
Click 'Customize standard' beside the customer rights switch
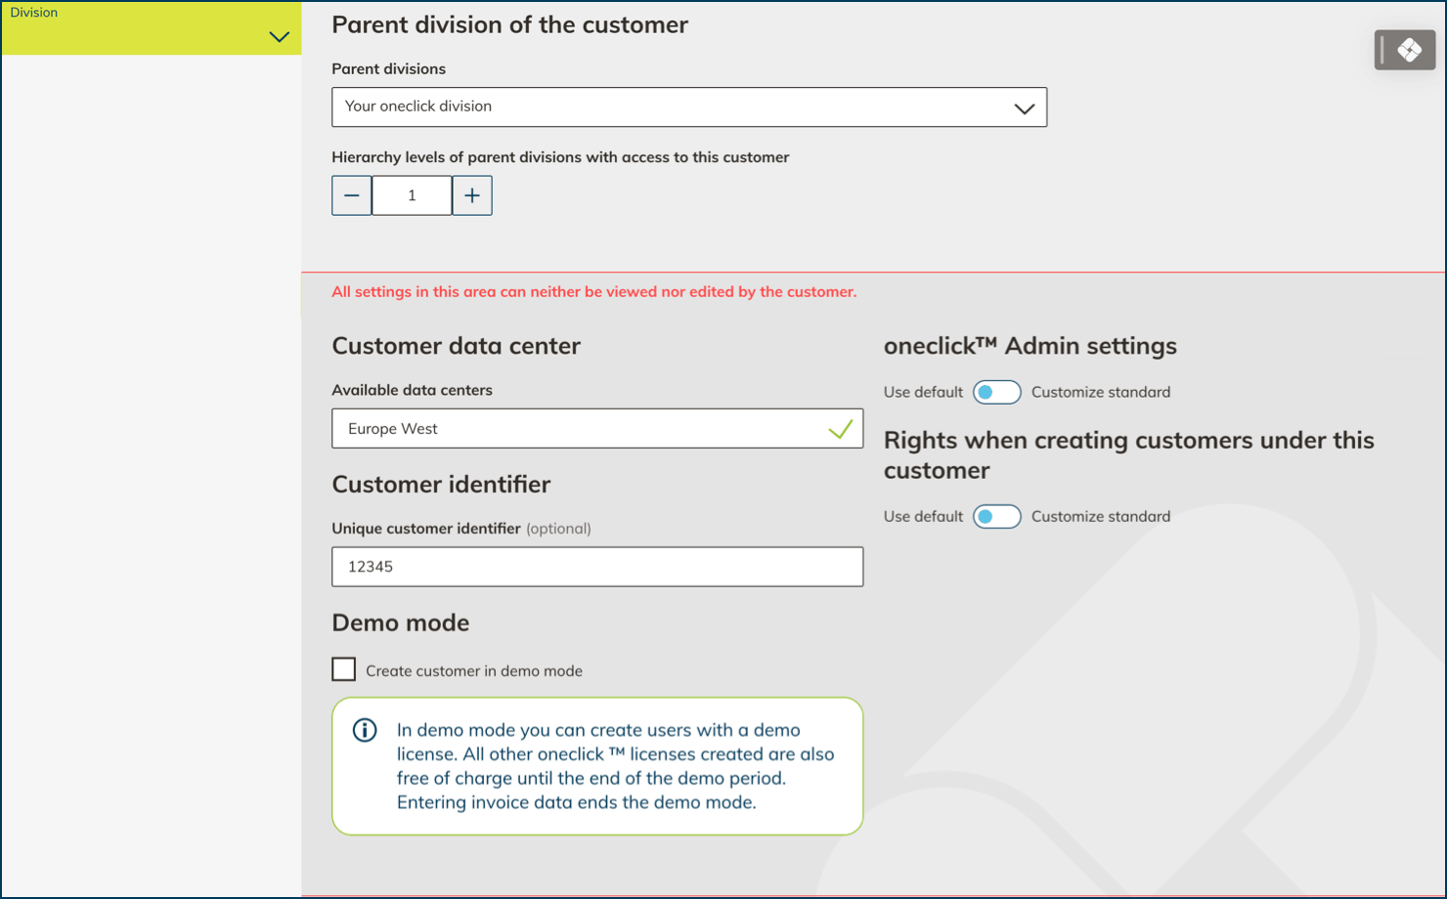point(1100,516)
